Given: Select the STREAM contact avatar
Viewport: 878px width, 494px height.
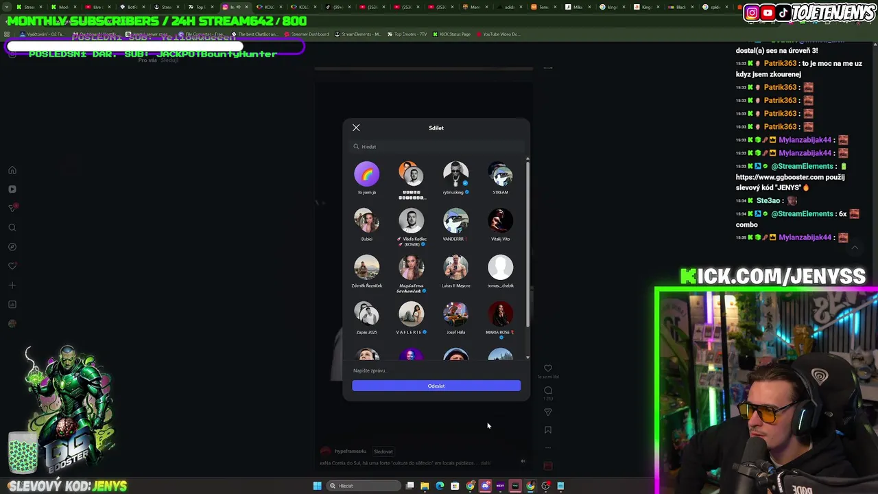Looking at the screenshot, I should pyautogui.click(x=500, y=174).
